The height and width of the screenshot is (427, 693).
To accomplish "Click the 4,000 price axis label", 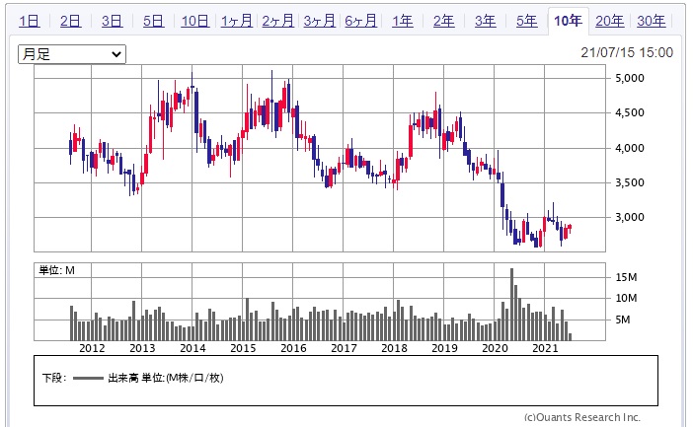I will [630, 148].
